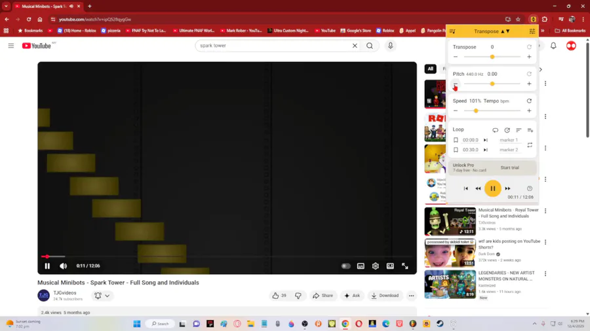Click the Download button
The width and height of the screenshot is (590, 331).
coord(385,295)
